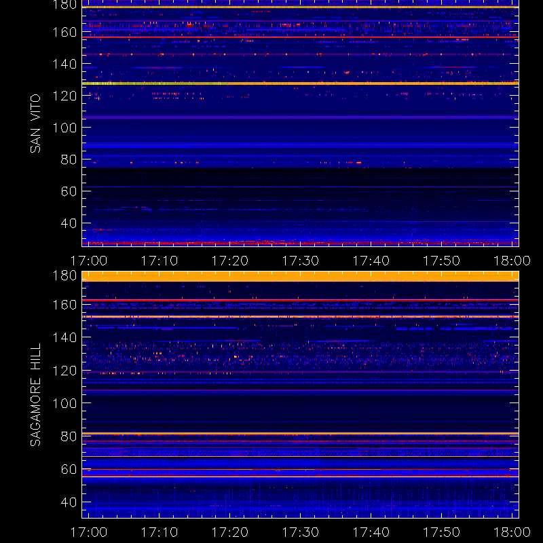Choose the 80 label on the Sagamore Hill axis
Image resolution: width=543 pixels, height=543 pixels.
point(69,436)
